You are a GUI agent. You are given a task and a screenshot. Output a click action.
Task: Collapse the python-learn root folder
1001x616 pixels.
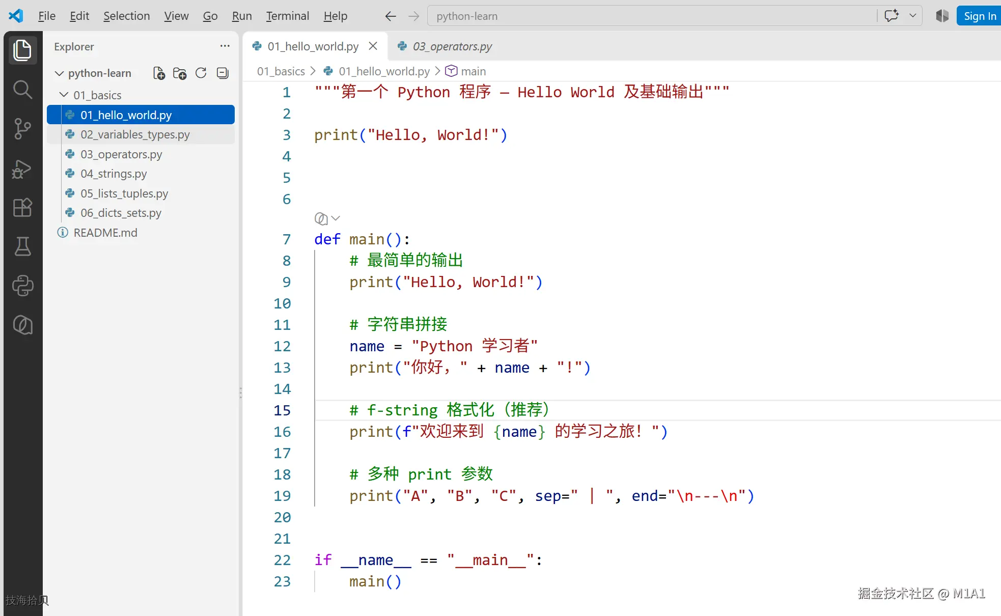point(59,73)
